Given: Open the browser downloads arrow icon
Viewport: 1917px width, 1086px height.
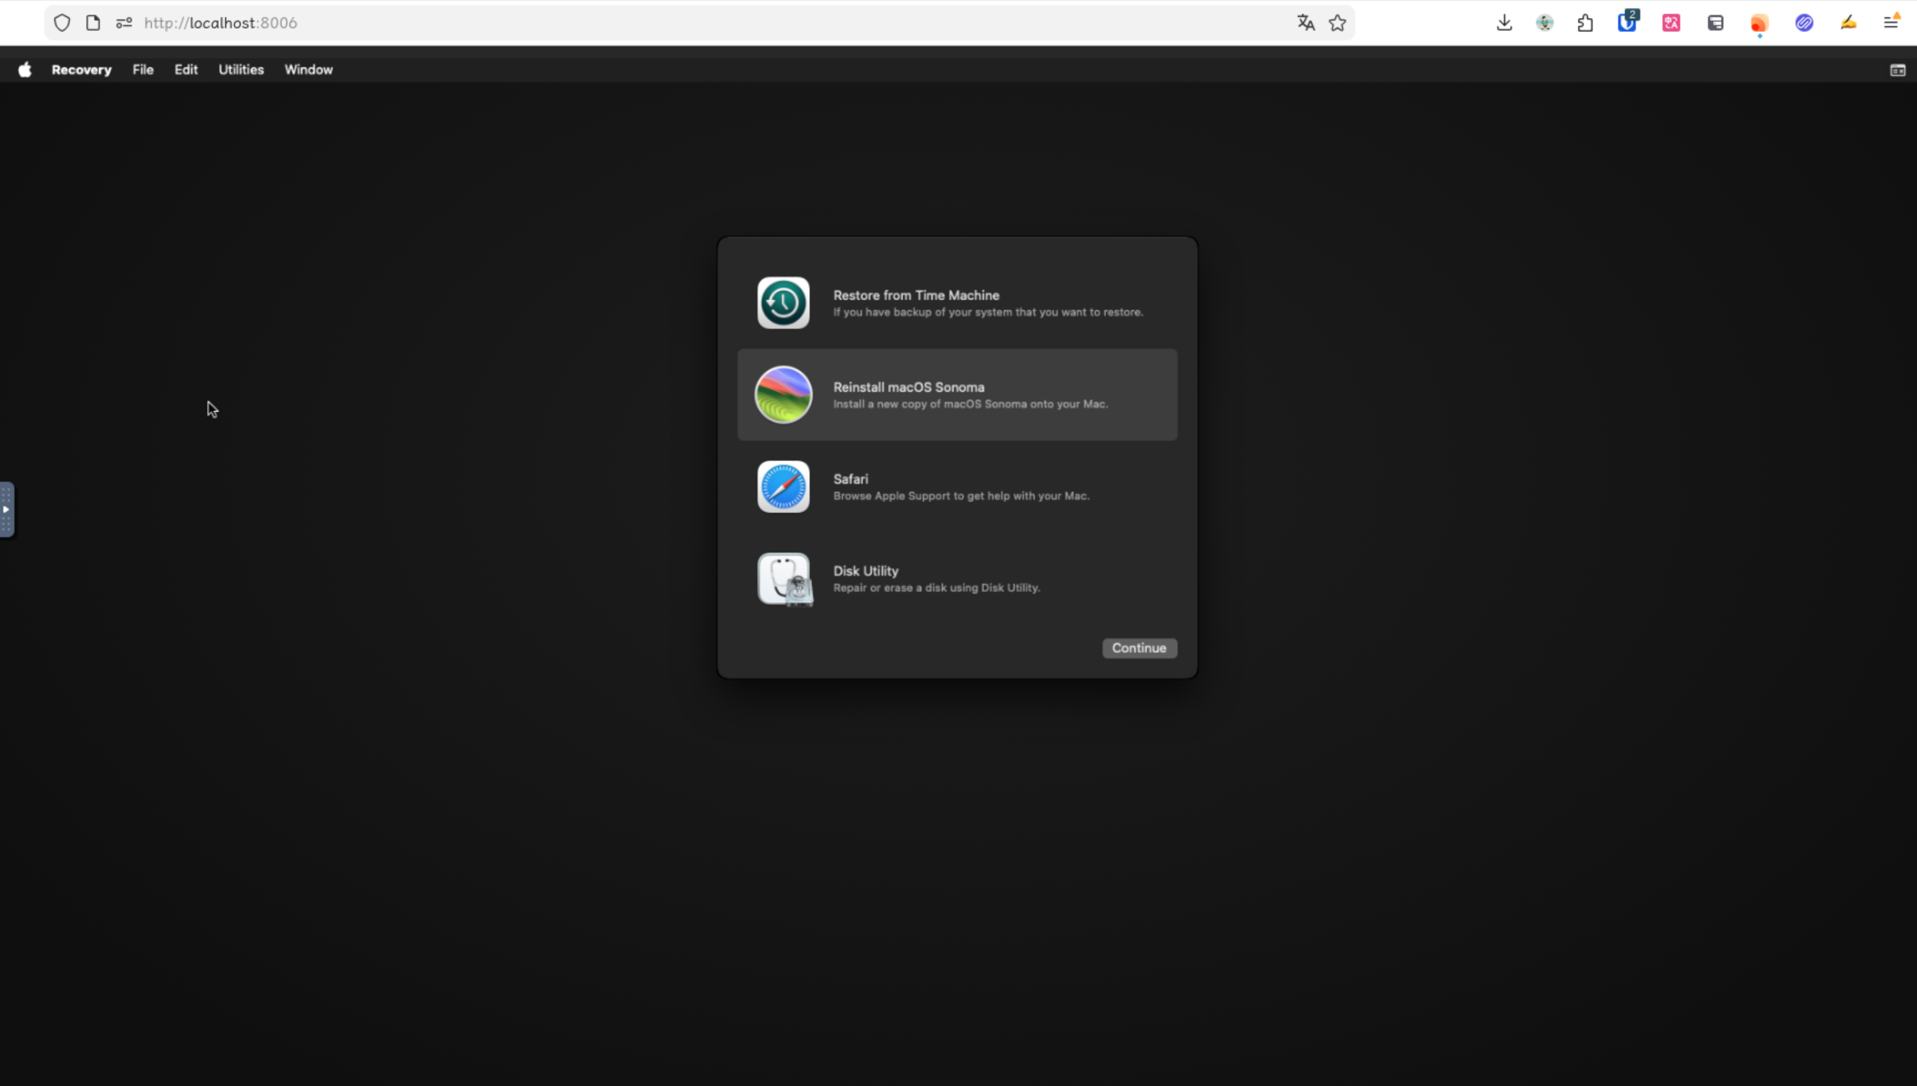Looking at the screenshot, I should coord(1504,23).
